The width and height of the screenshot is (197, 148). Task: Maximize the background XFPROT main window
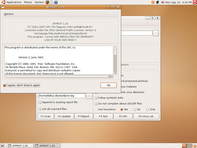[153, 18]
